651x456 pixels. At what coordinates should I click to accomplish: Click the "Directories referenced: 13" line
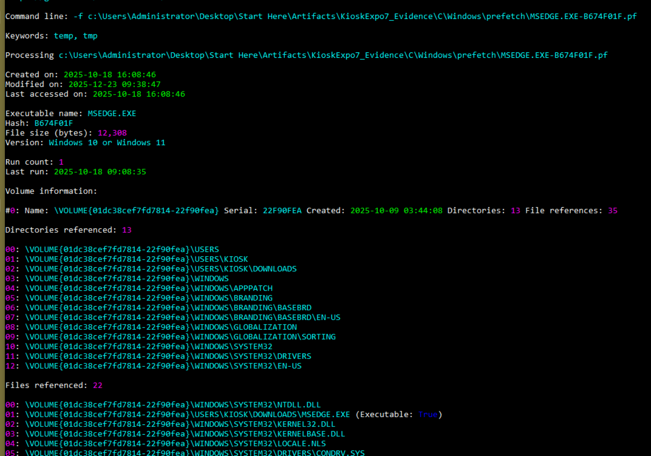point(68,230)
